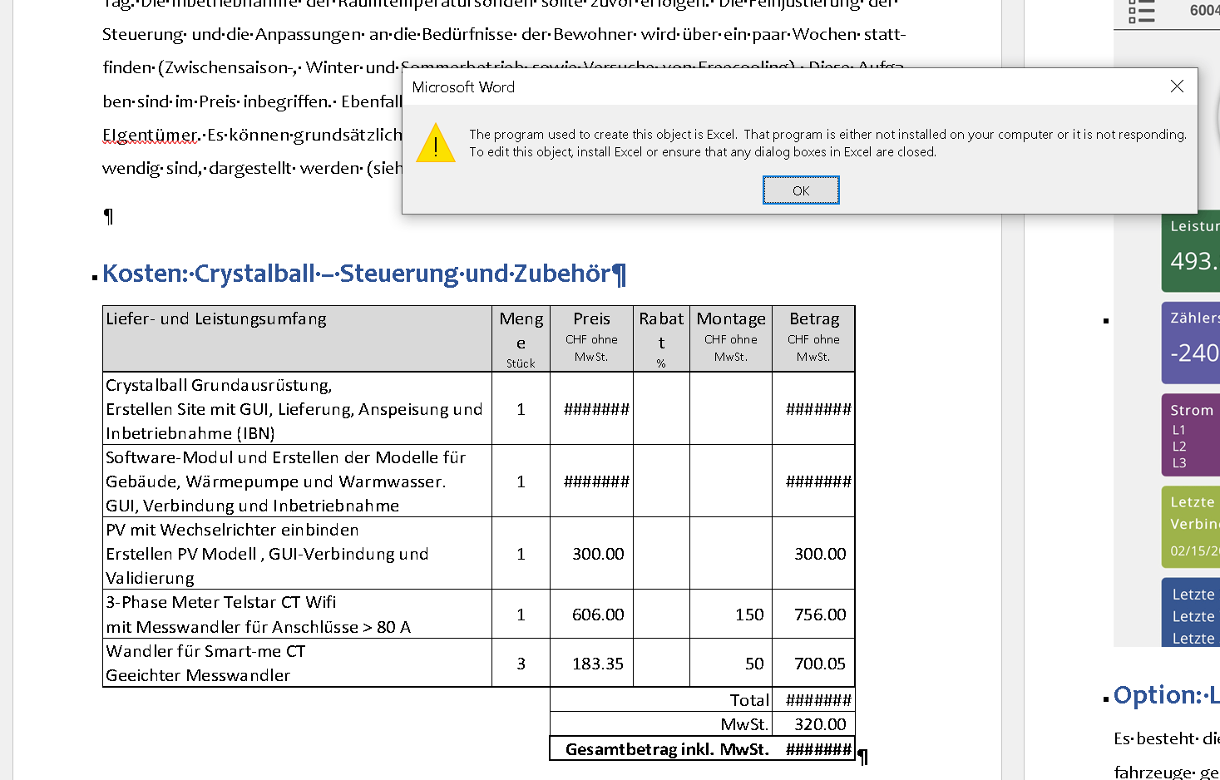Click Montage value 50

coord(754,664)
